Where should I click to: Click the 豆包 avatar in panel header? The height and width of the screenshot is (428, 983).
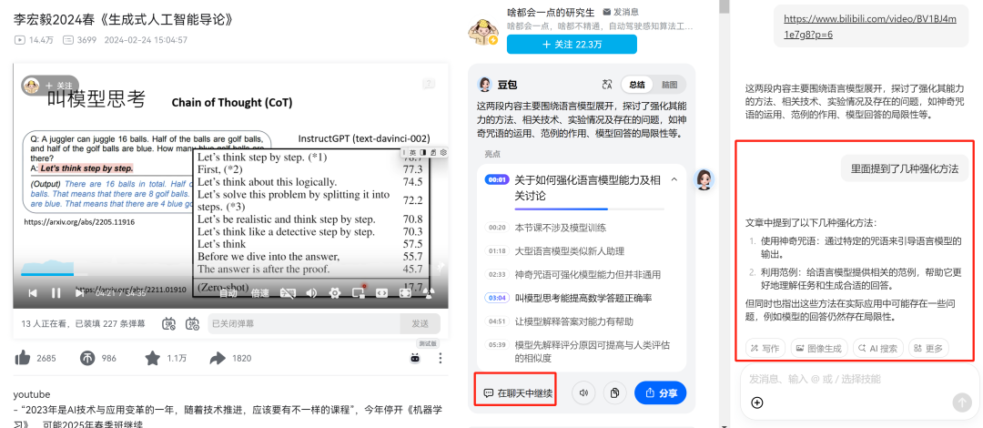coord(484,84)
